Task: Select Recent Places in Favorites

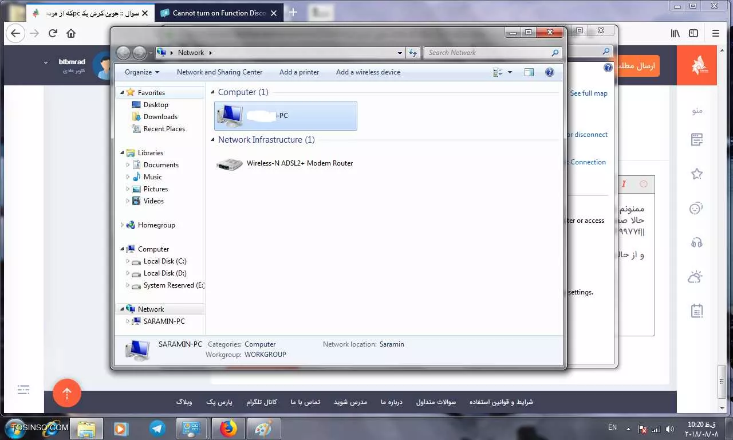Action: (164, 129)
